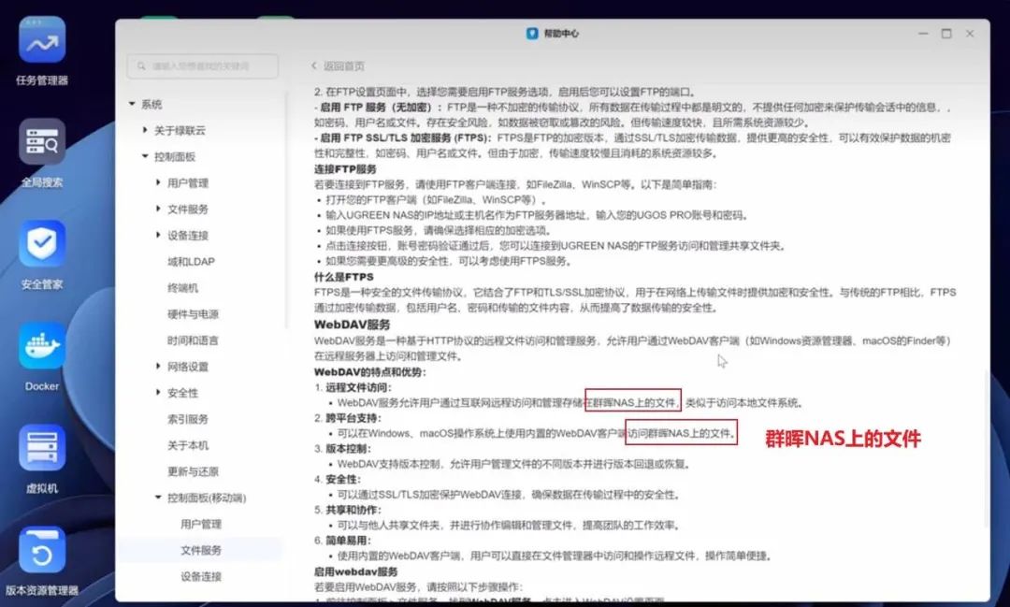Click the WebDAV的特点和优势 heading
1010x607 pixels.
[369, 372]
